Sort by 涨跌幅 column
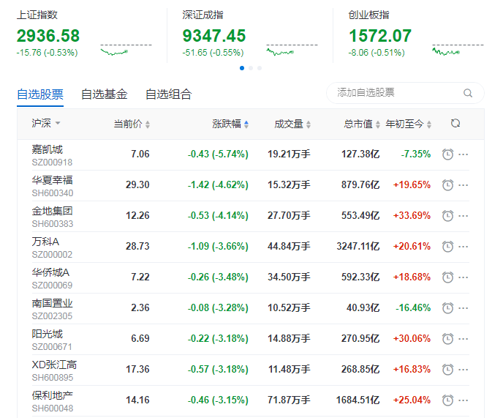This screenshot has height=418, width=503. coord(230,124)
